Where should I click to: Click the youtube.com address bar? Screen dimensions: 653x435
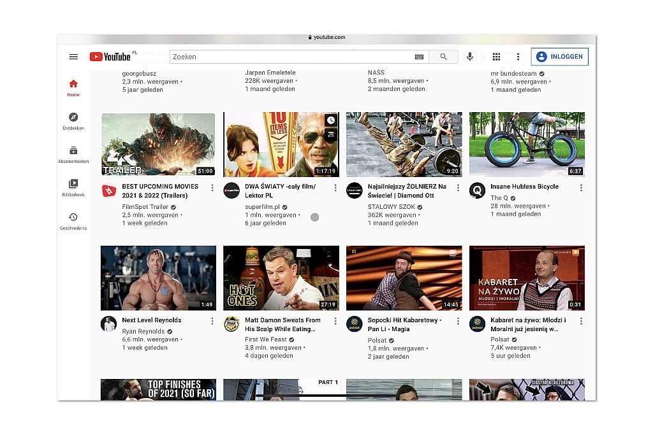tap(326, 38)
